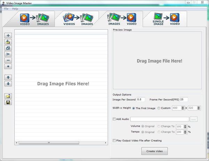209x161 pixels.
Task: Click the custom height spinner arrows
Action: pos(199,108)
